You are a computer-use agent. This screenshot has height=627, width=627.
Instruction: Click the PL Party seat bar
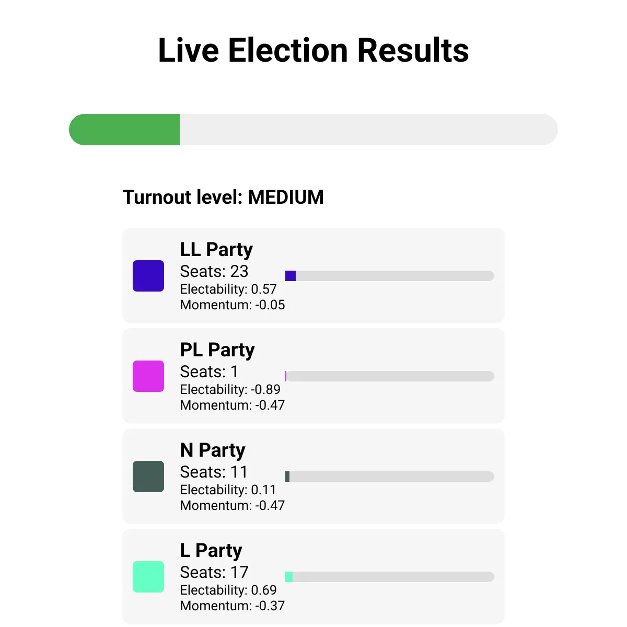click(390, 376)
